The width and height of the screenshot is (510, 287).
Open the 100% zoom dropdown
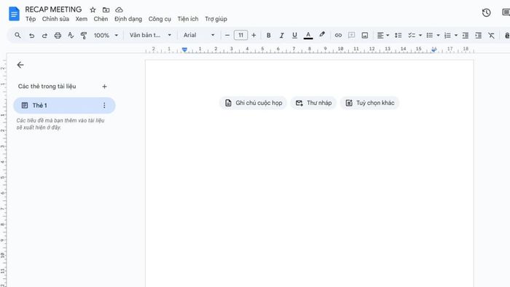click(x=106, y=36)
